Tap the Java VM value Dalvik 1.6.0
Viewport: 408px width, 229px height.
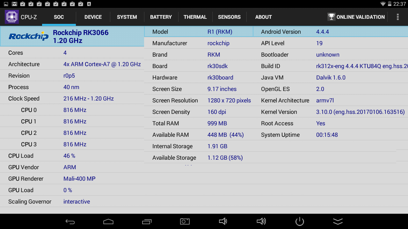[331, 78]
